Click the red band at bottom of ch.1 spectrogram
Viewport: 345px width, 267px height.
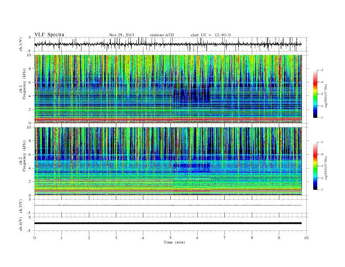pyautogui.click(x=168, y=119)
